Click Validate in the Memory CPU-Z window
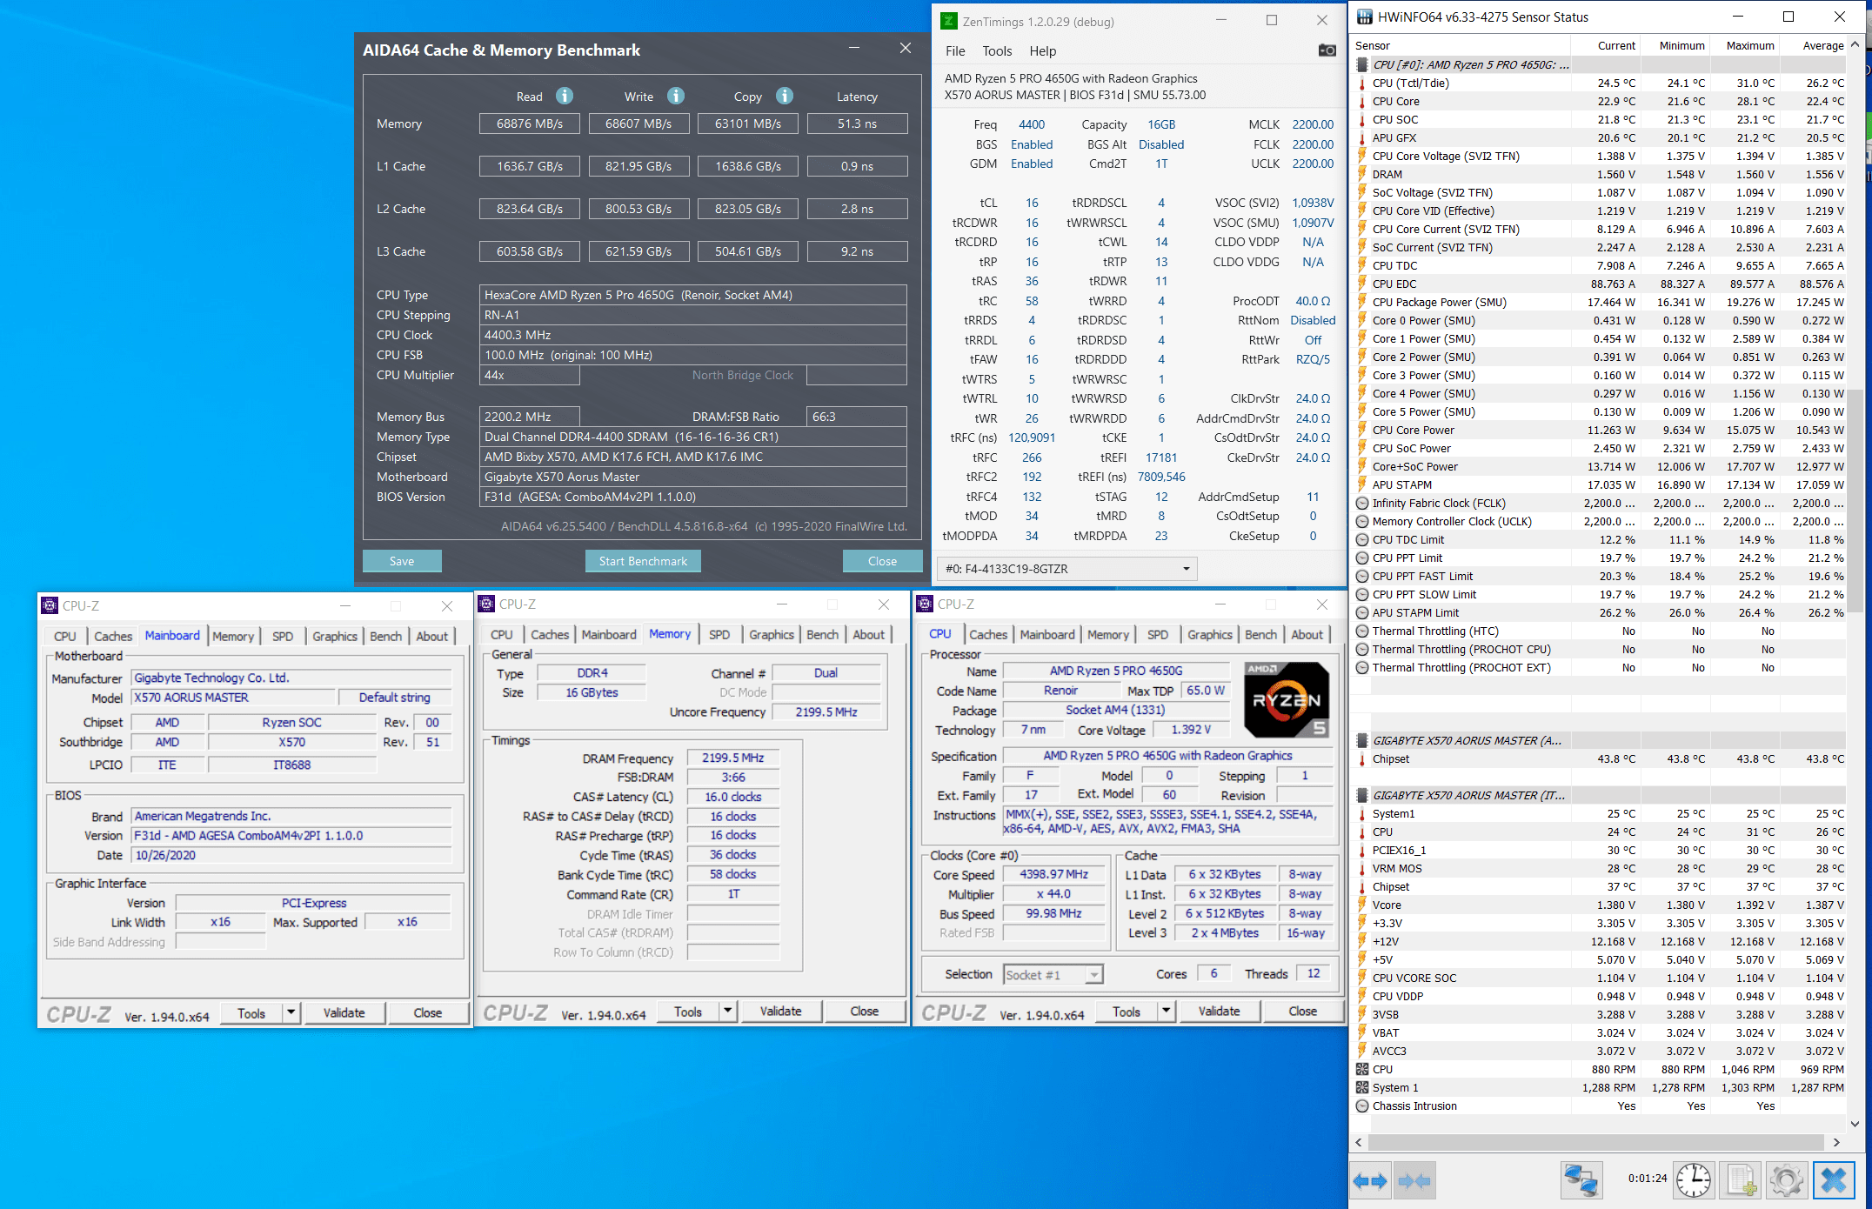This screenshot has width=1872, height=1209. click(780, 1011)
